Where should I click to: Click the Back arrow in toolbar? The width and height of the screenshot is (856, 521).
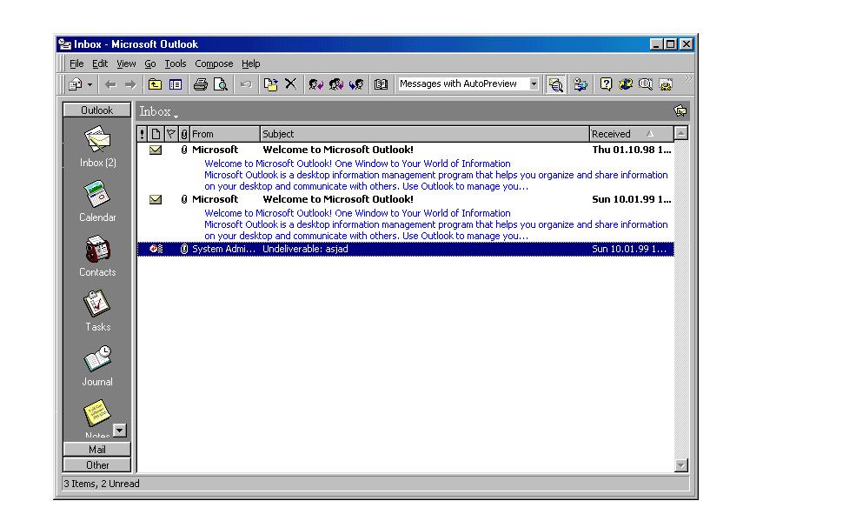tap(111, 84)
